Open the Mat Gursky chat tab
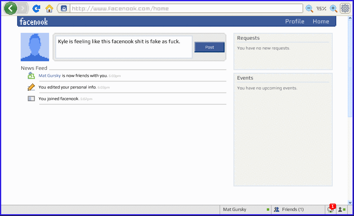354x216 pixels. coord(246,209)
